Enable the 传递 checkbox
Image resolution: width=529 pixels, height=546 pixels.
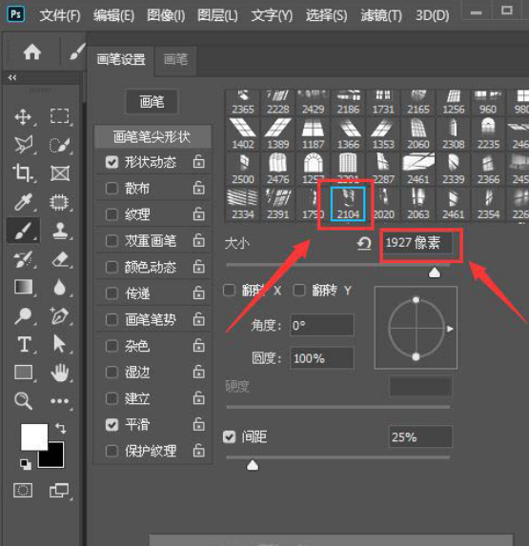coord(112,293)
